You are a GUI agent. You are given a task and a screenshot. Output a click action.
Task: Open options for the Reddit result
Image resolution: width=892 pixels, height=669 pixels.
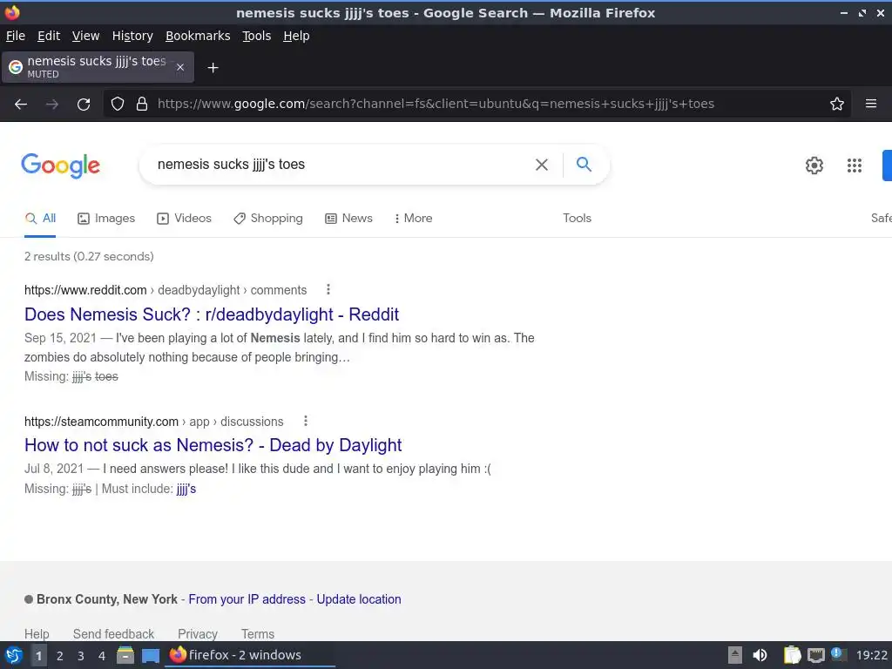[x=328, y=289]
